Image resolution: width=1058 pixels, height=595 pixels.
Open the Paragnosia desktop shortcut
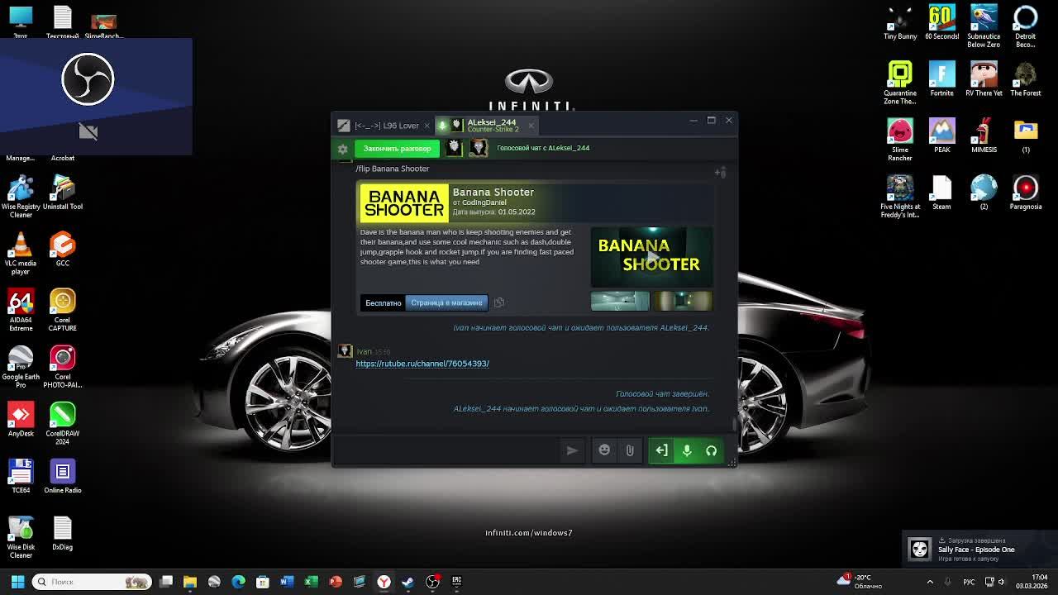(1025, 193)
